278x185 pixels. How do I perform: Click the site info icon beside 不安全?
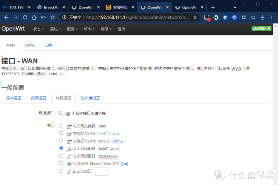coord(64,17)
